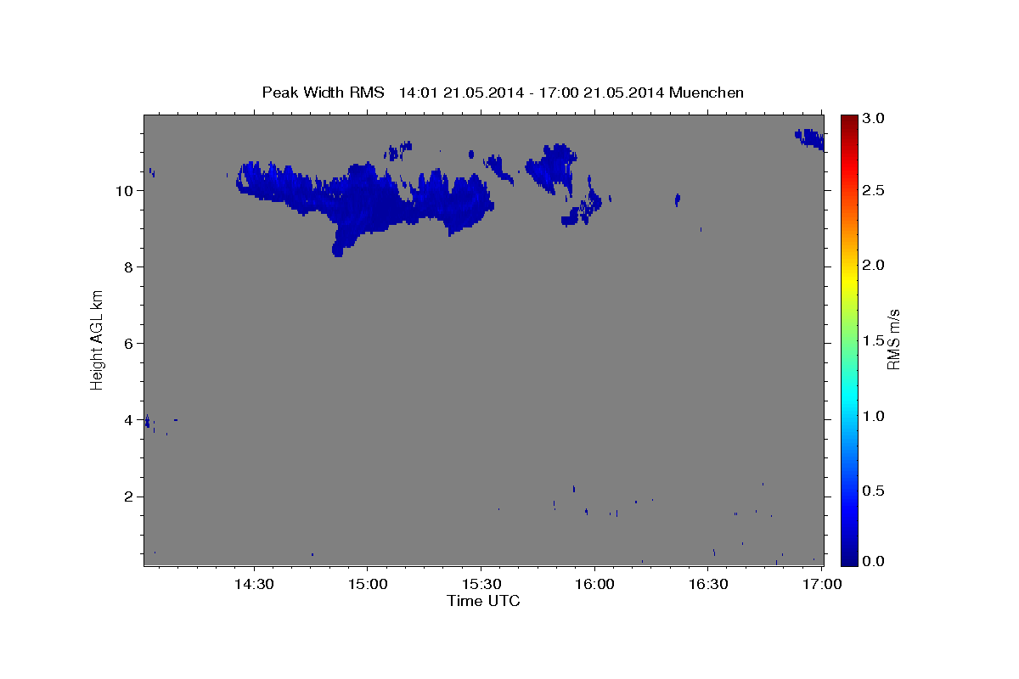Click the '17:00' time axis label

pyautogui.click(x=822, y=584)
